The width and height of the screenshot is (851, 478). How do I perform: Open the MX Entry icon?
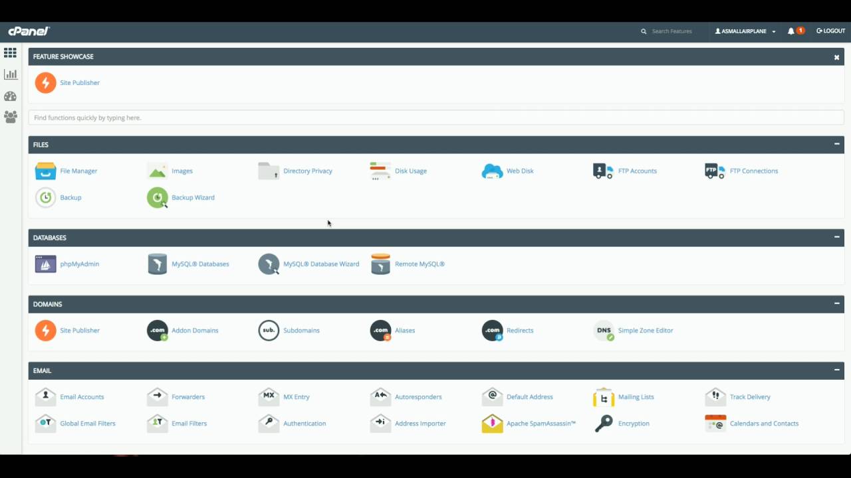(269, 396)
